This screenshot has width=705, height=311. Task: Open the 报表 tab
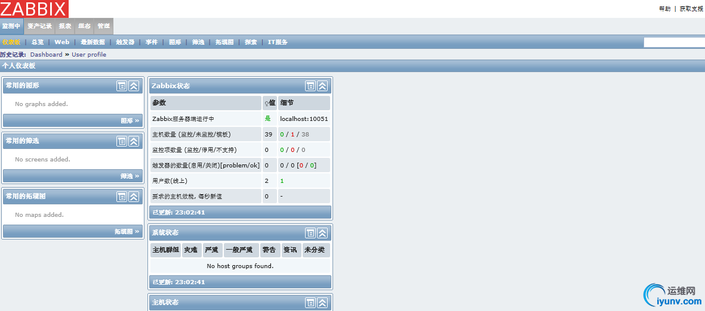pos(65,26)
